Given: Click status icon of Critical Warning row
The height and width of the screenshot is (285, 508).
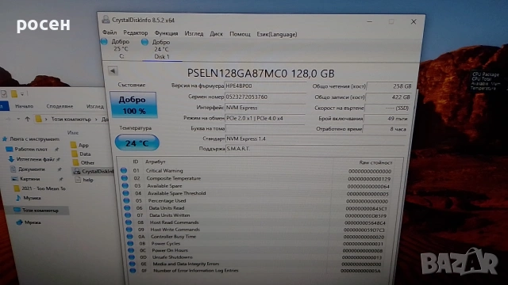Looking at the screenshot, I should (x=124, y=170).
